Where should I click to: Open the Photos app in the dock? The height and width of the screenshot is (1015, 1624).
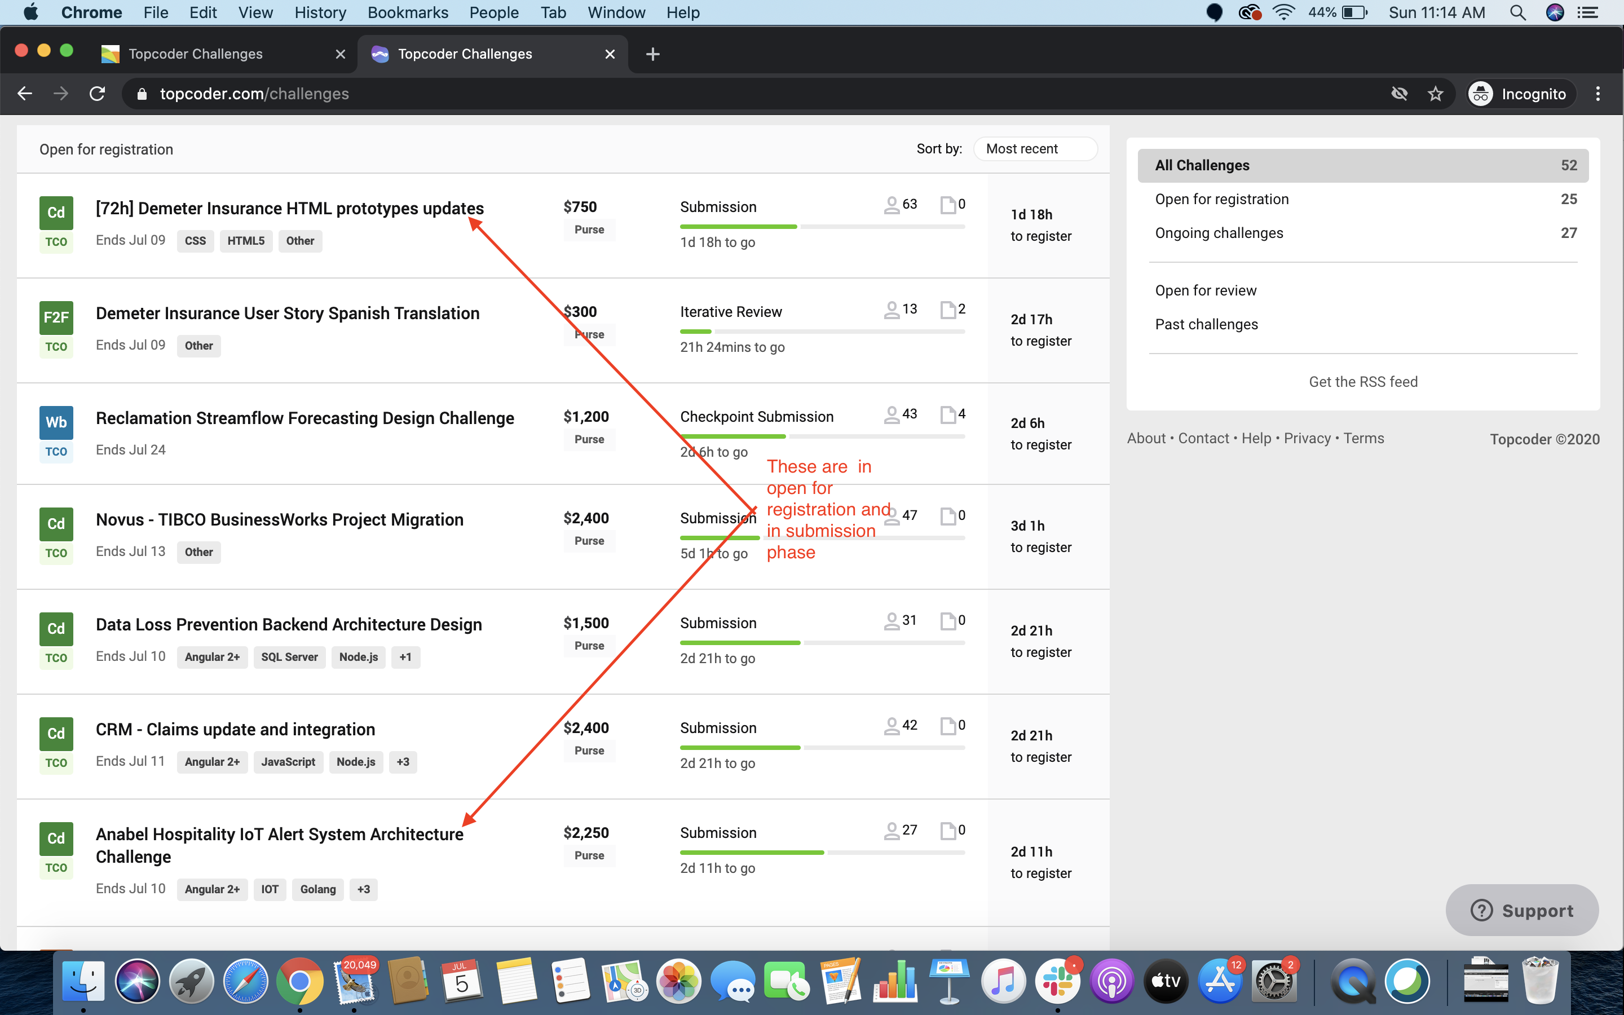678,981
